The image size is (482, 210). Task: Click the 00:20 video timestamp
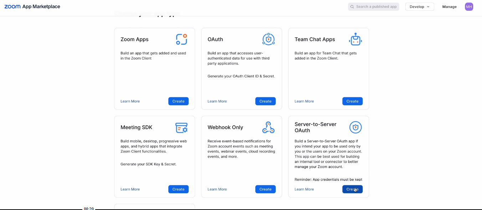[89, 208]
